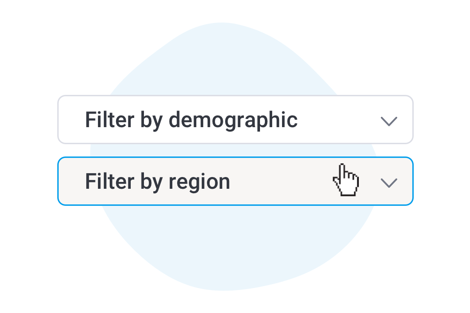The height and width of the screenshot is (313, 470).
Task: Toggle the region list via the right chevron
Action: (x=389, y=182)
